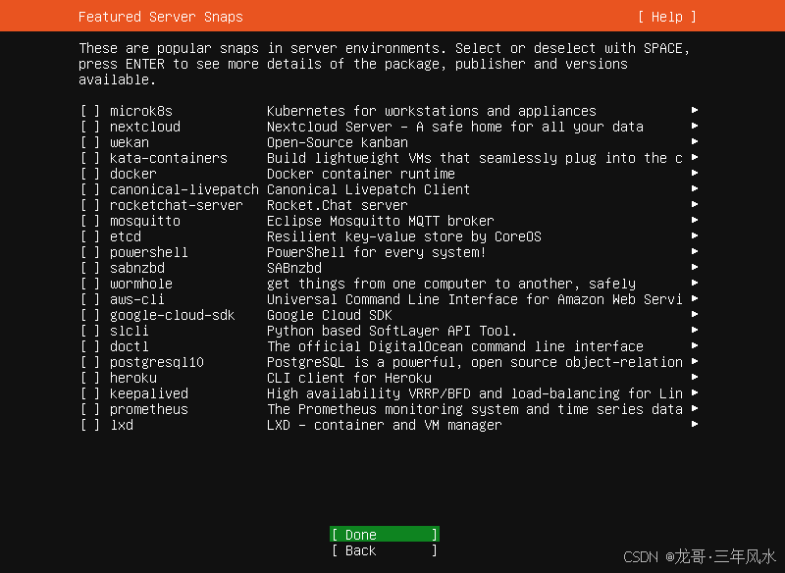
Task: Click 'Eclipse Mosquitto MQTT broker' text
Action: pos(380,221)
